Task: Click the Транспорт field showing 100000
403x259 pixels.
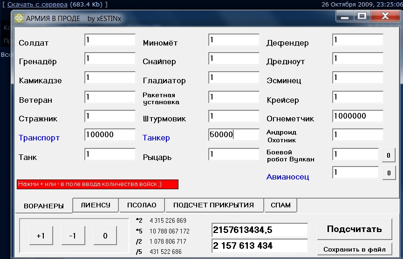Action: tap(110, 135)
